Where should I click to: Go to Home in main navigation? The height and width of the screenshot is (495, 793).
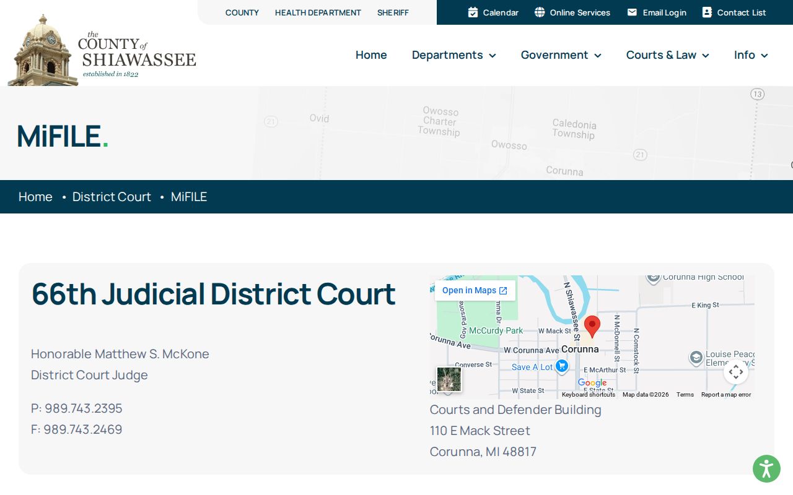371,55
